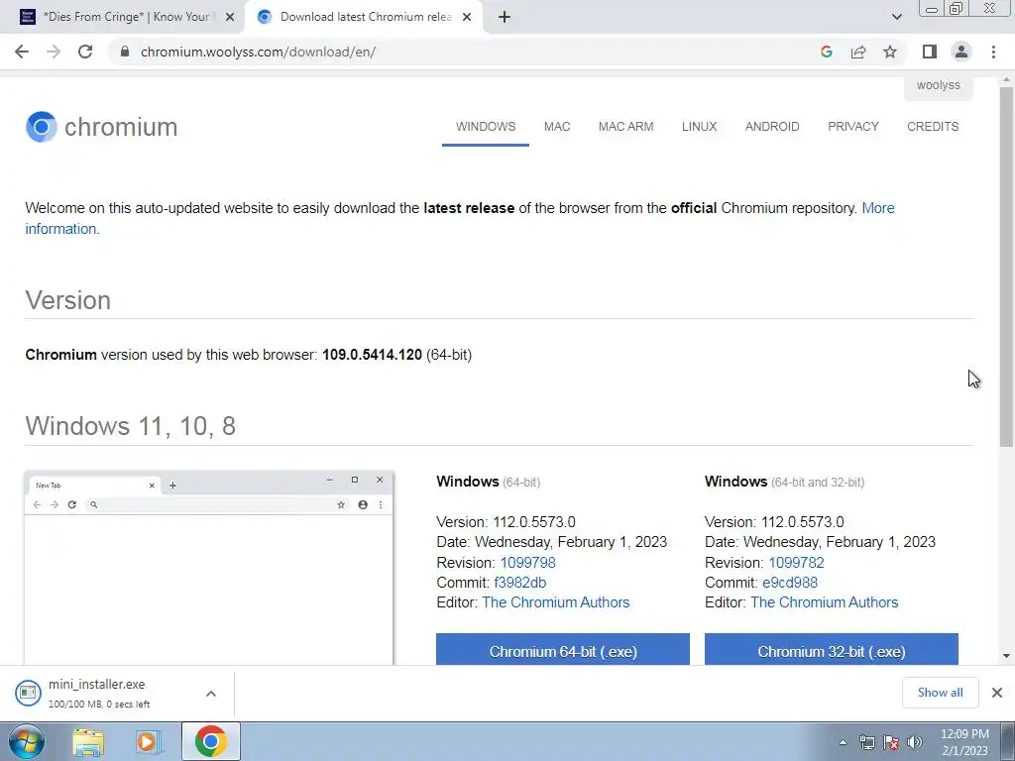Viewport: 1015px width, 761px height.
Task: Open the ANDROID navigation tab
Action: 772,127
